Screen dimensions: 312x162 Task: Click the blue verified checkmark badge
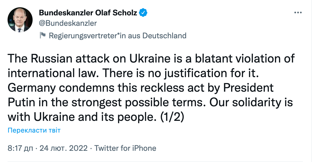(x=143, y=13)
